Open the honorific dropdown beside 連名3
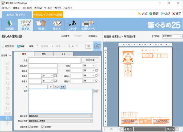Viewport: 183px width, 132px height. coord(48,81)
